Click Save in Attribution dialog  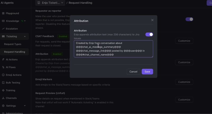pos(147,72)
